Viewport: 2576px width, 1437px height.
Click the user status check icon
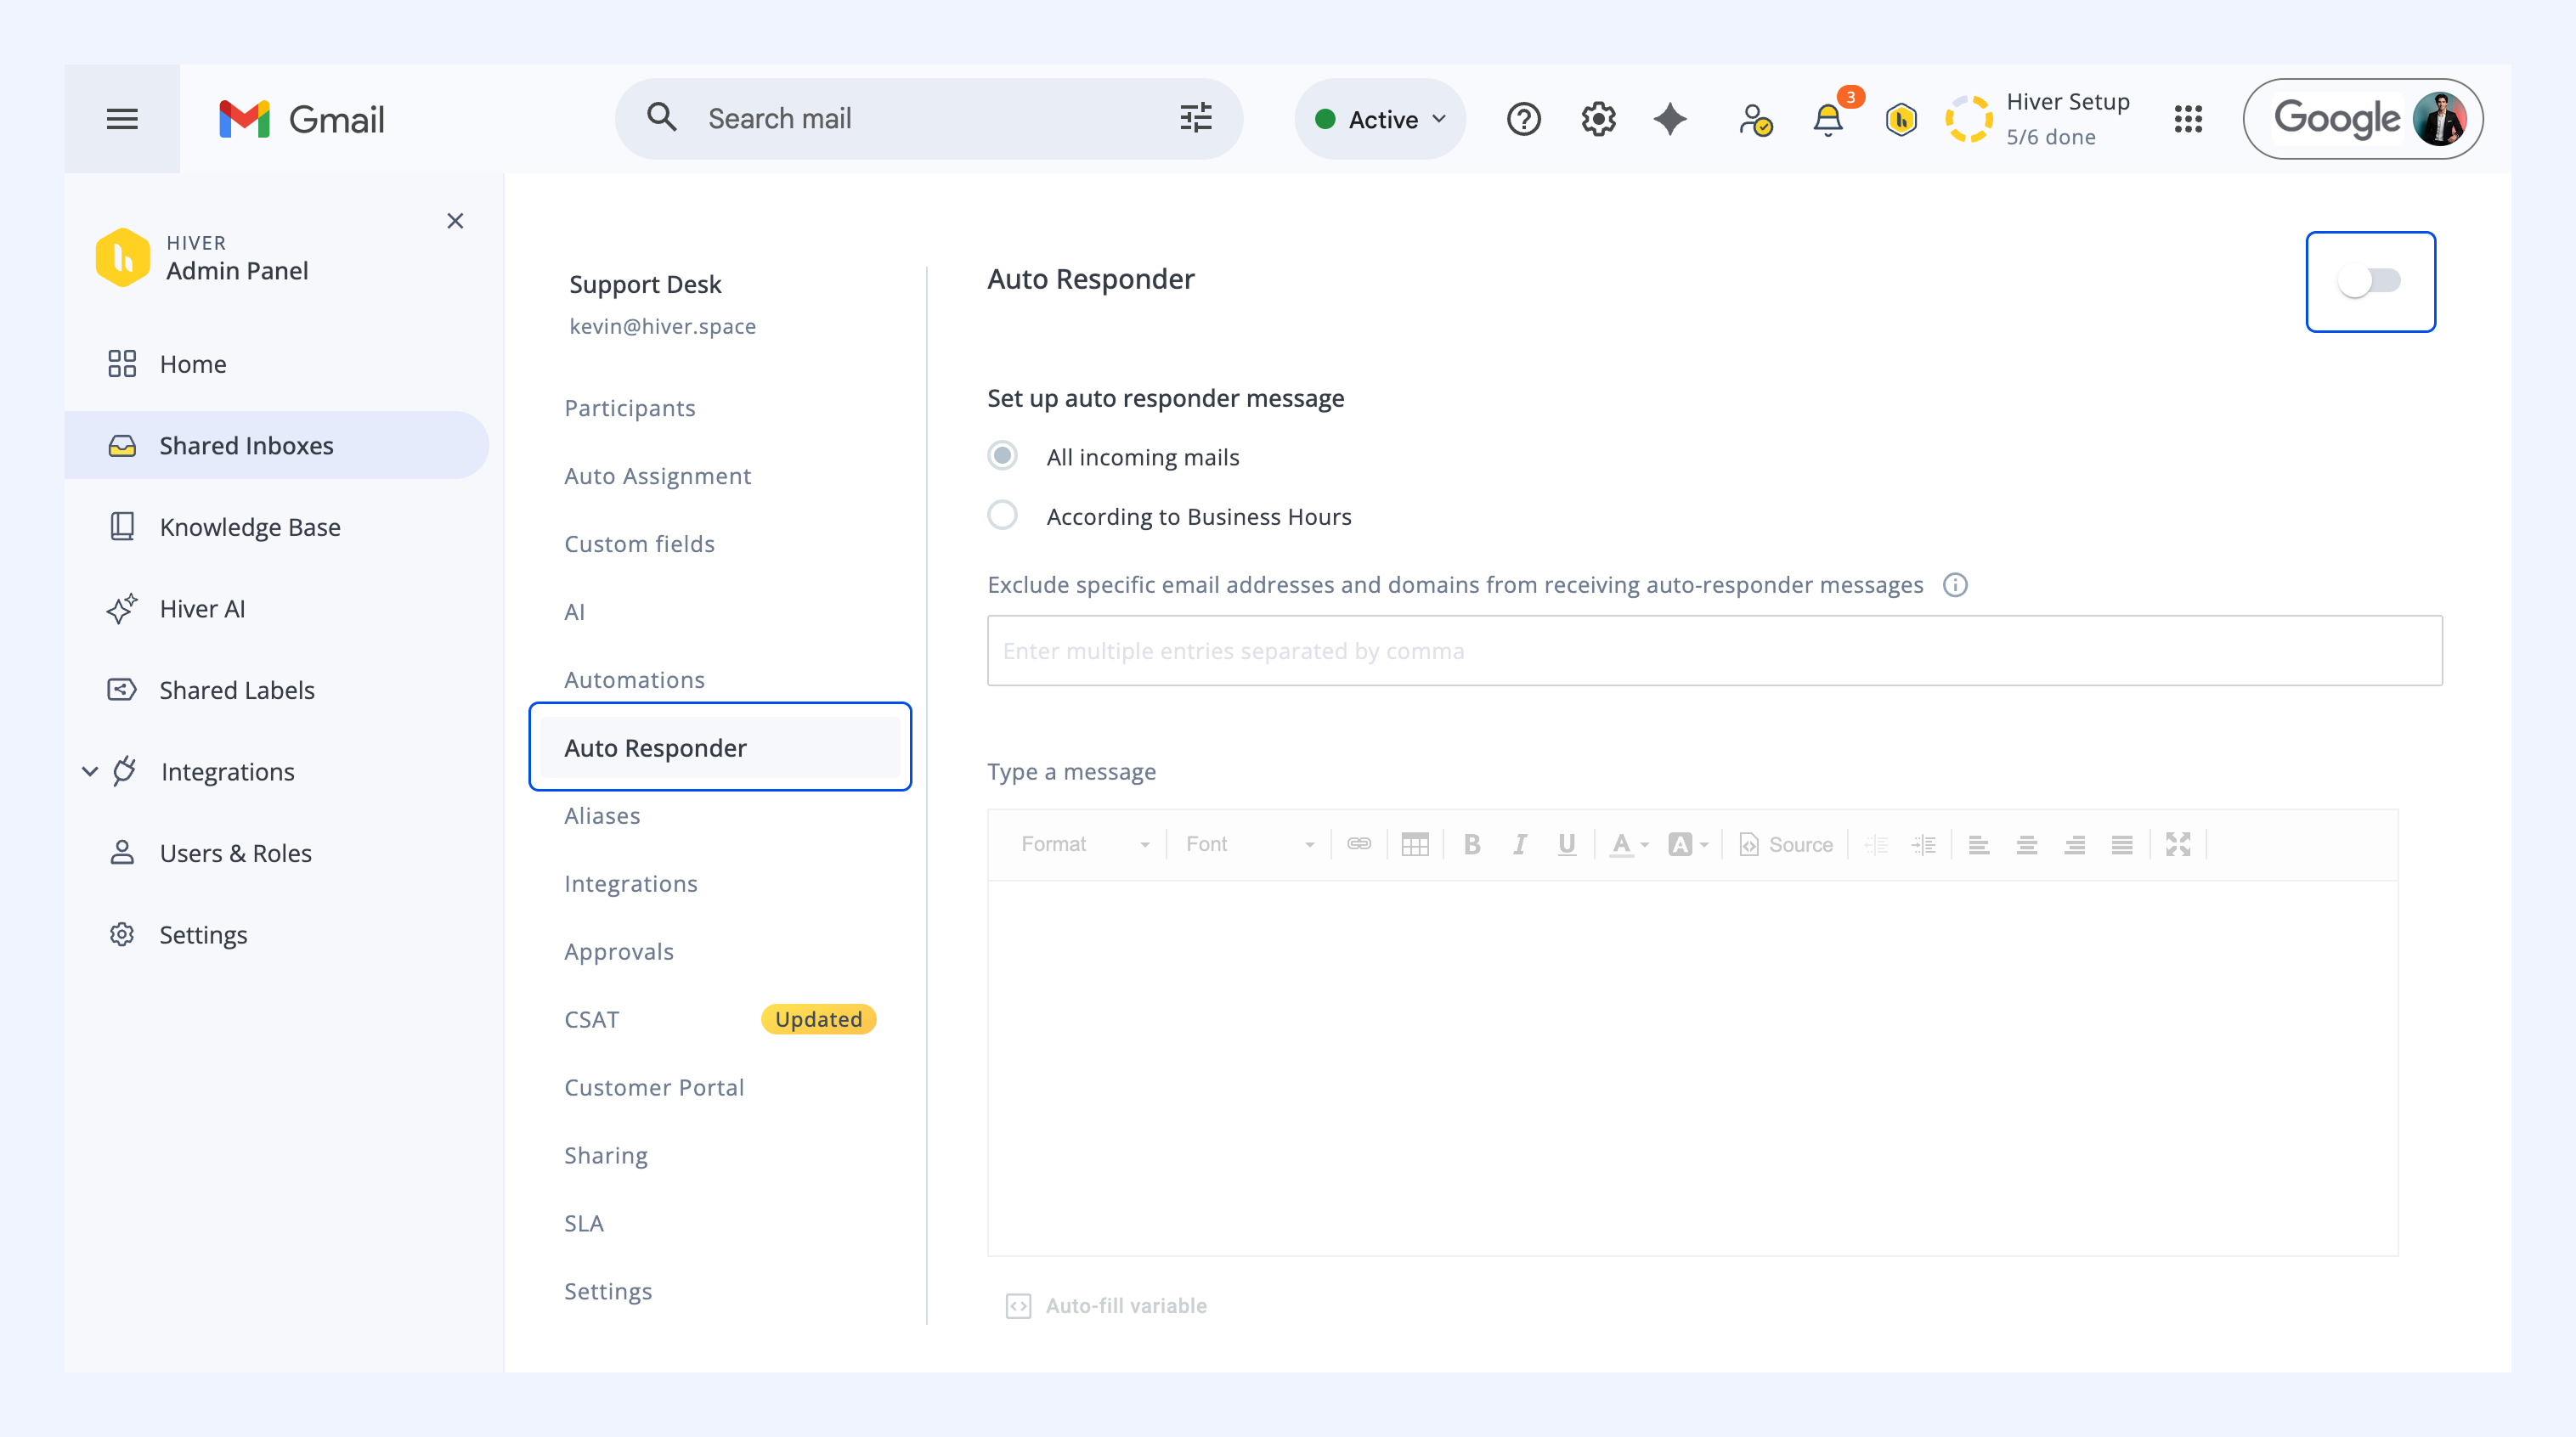pyautogui.click(x=1755, y=119)
